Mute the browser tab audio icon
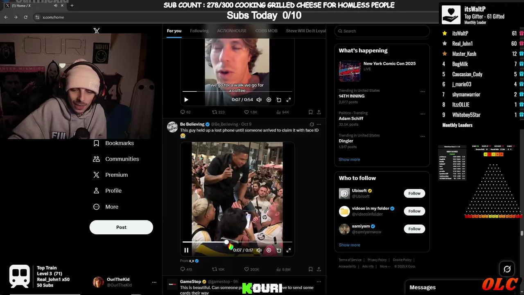The image size is (524, 295). pyautogui.click(x=56, y=5)
